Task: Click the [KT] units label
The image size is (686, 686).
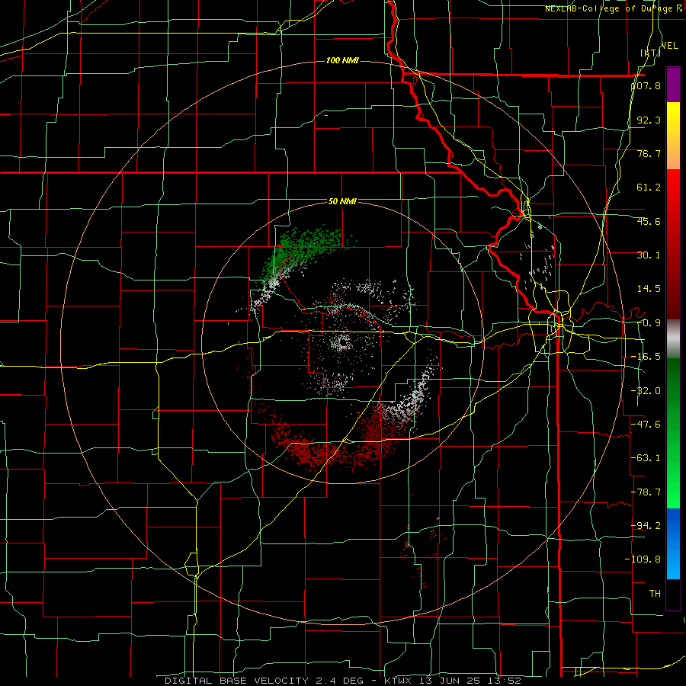Action: pos(651,53)
